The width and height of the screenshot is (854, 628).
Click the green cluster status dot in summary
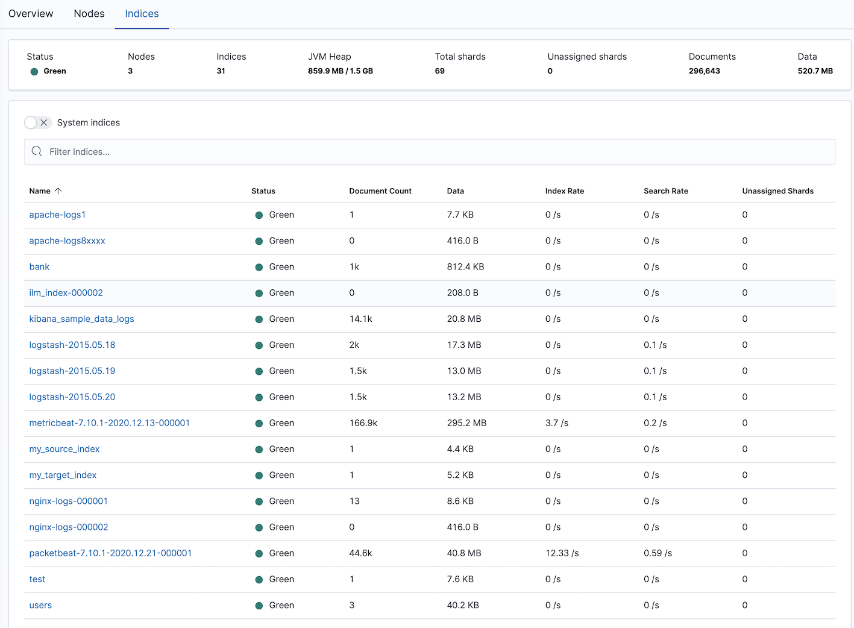pos(34,71)
